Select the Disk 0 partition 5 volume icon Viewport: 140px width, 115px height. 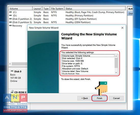click(10, 22)
